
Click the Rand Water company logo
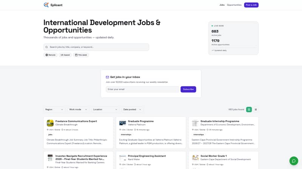[122, 158]
